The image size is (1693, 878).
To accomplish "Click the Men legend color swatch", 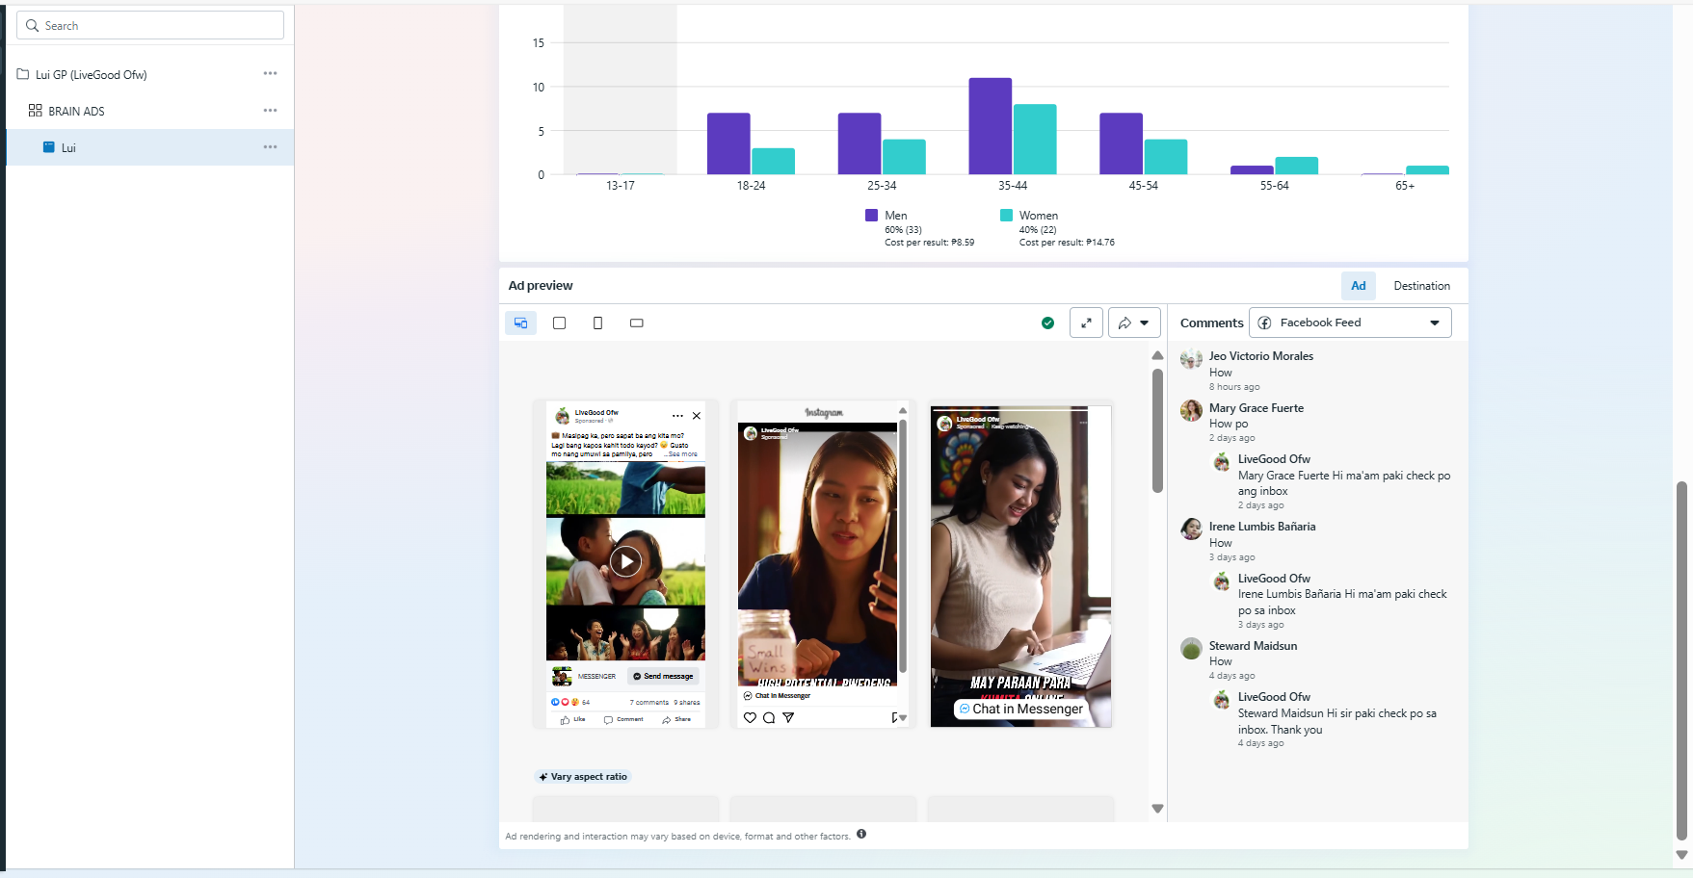I will pyautogui.click(x=871, y=216).
